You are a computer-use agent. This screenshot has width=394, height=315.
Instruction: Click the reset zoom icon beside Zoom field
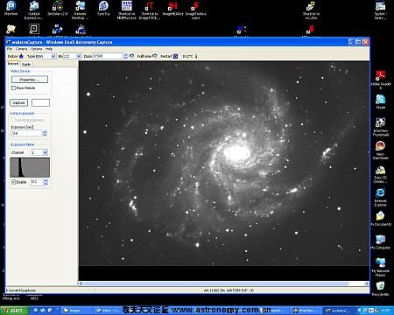click(x=131, y=56)
